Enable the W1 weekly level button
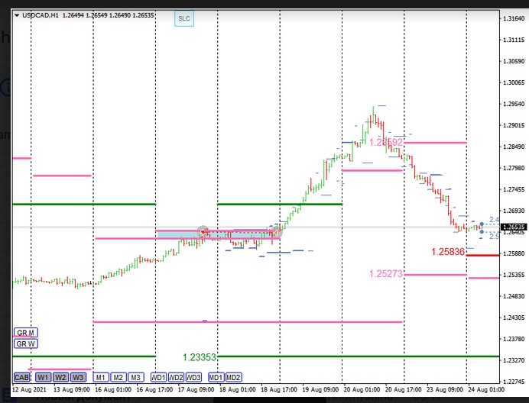The width and height of the screenshot is (529, 403). [x=43, y=377]
